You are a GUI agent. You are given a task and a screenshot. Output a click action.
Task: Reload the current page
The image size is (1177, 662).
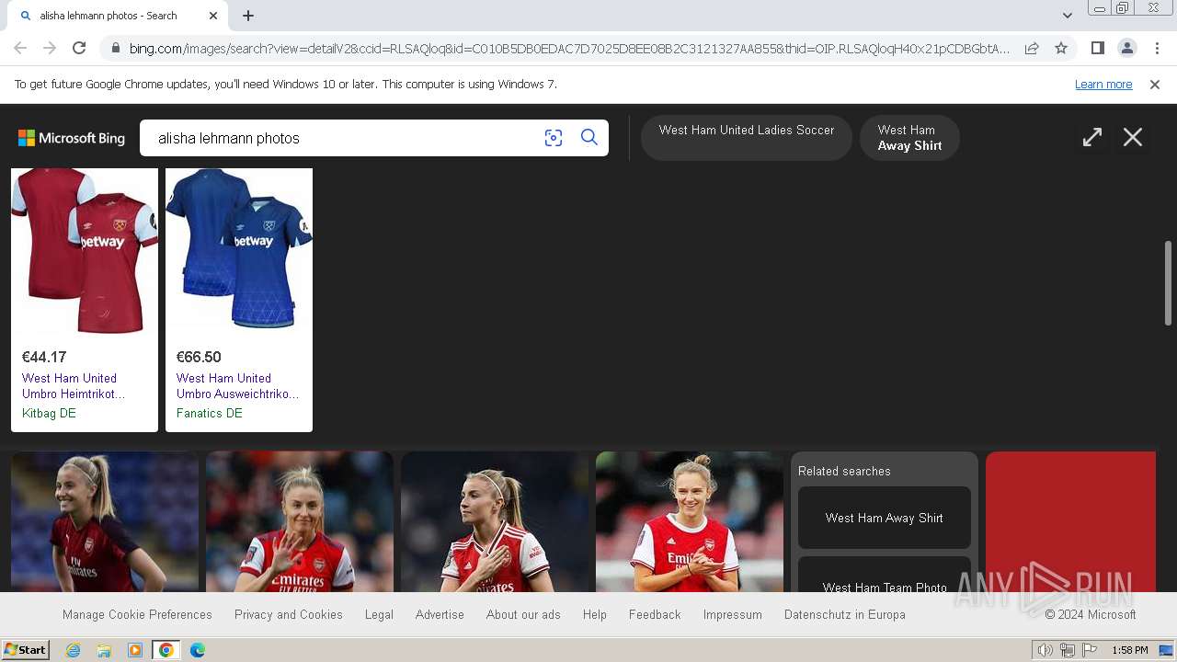pos(79,48)
